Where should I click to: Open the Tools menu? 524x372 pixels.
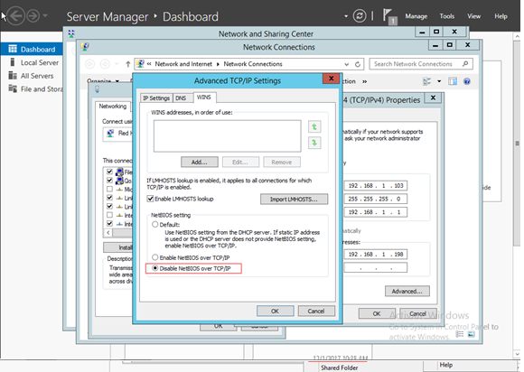(x=447, y=16)
